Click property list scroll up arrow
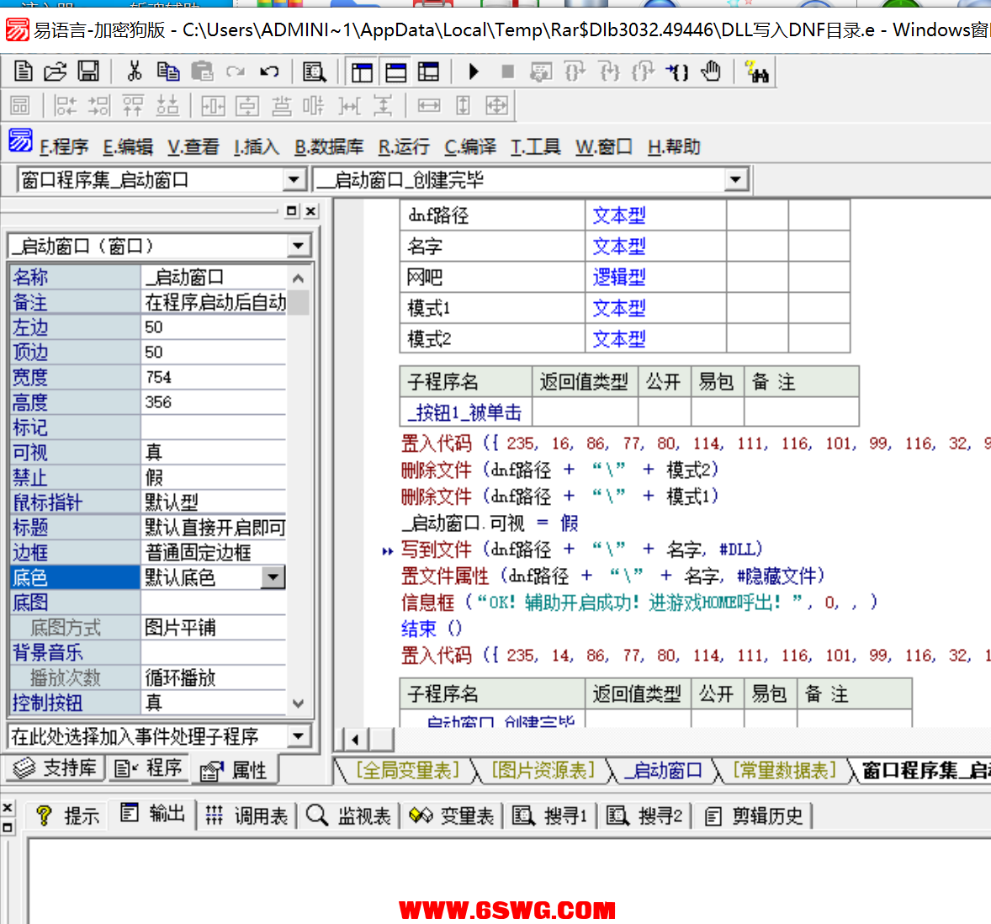Image resolution: width=991 pixels, height=924 pixels. click(299, 278)
